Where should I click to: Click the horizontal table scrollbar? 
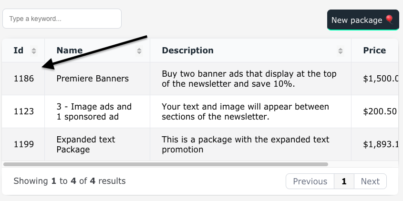point(165,164)
